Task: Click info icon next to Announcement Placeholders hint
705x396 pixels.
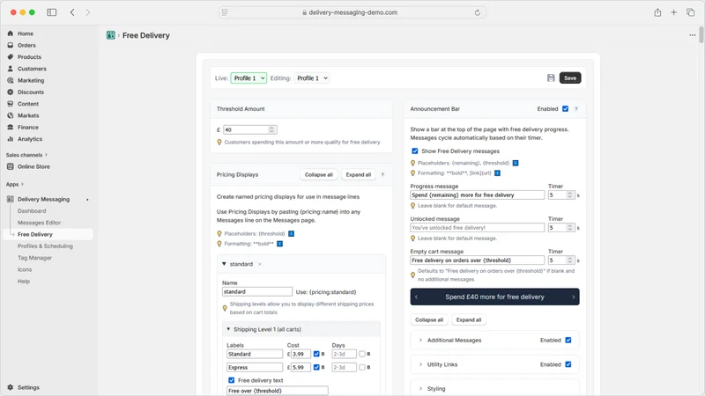Action: tap(516, 163)
